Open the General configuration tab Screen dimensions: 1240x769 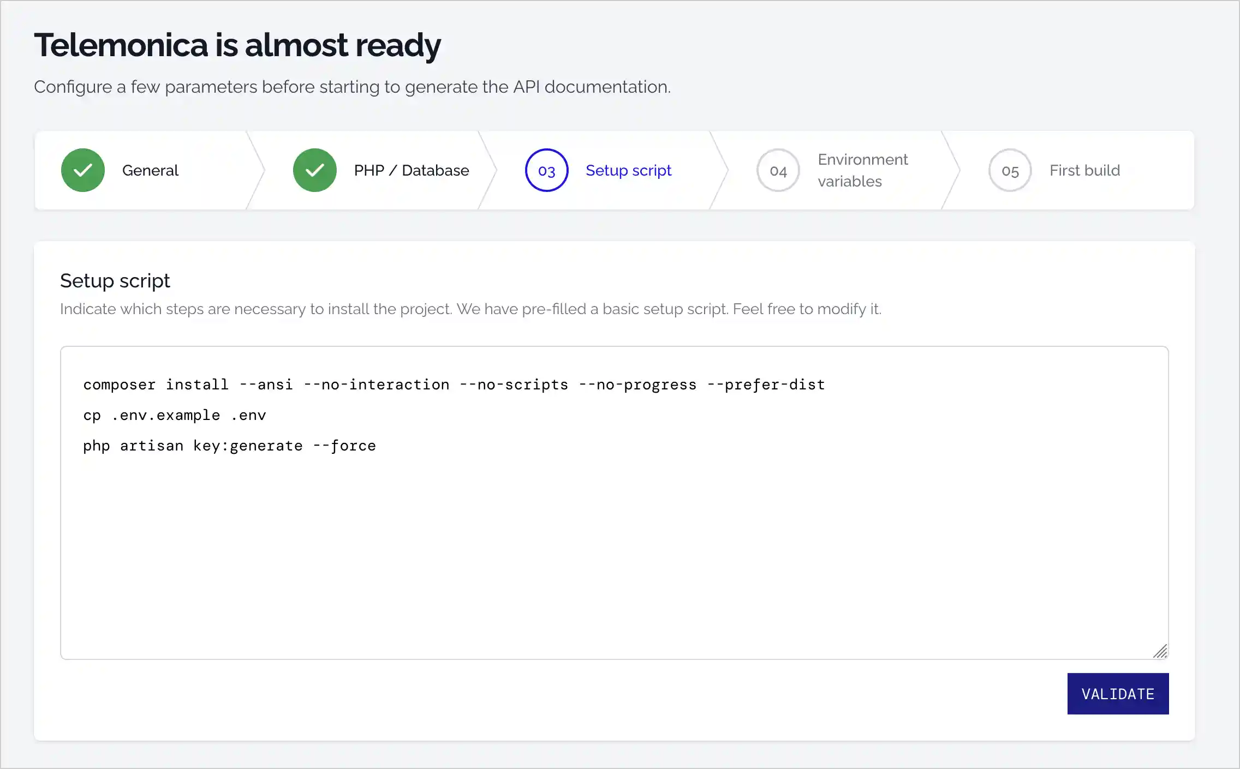click(150, 170)
